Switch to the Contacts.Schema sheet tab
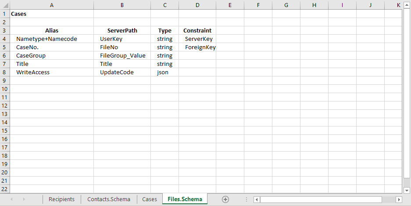The height and width of the screenshot is (206, 411). click(109, 199)
